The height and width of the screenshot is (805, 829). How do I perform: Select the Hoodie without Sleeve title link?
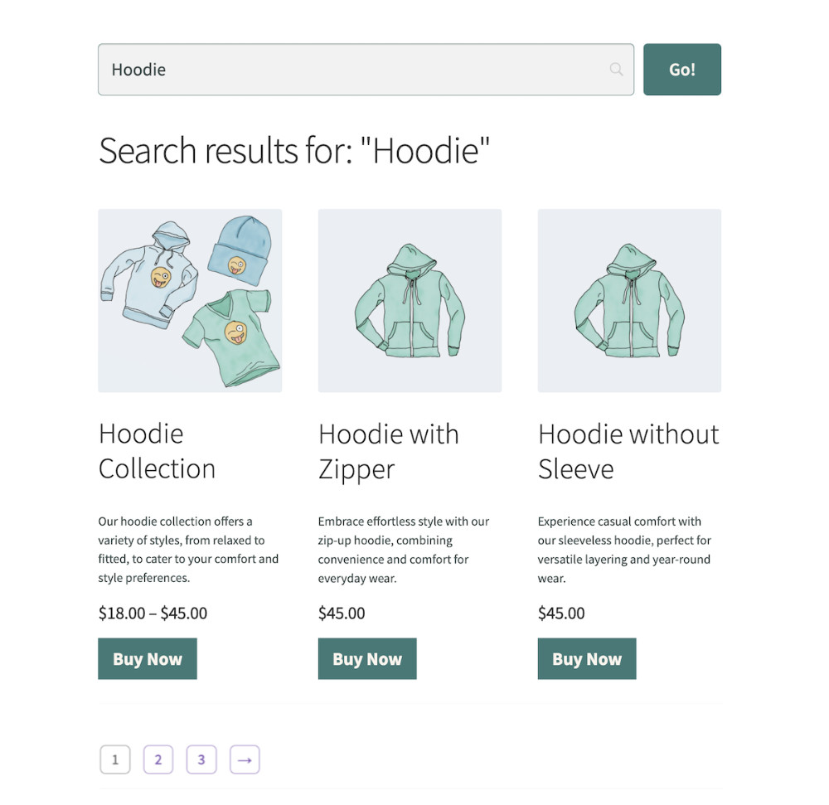628,450
